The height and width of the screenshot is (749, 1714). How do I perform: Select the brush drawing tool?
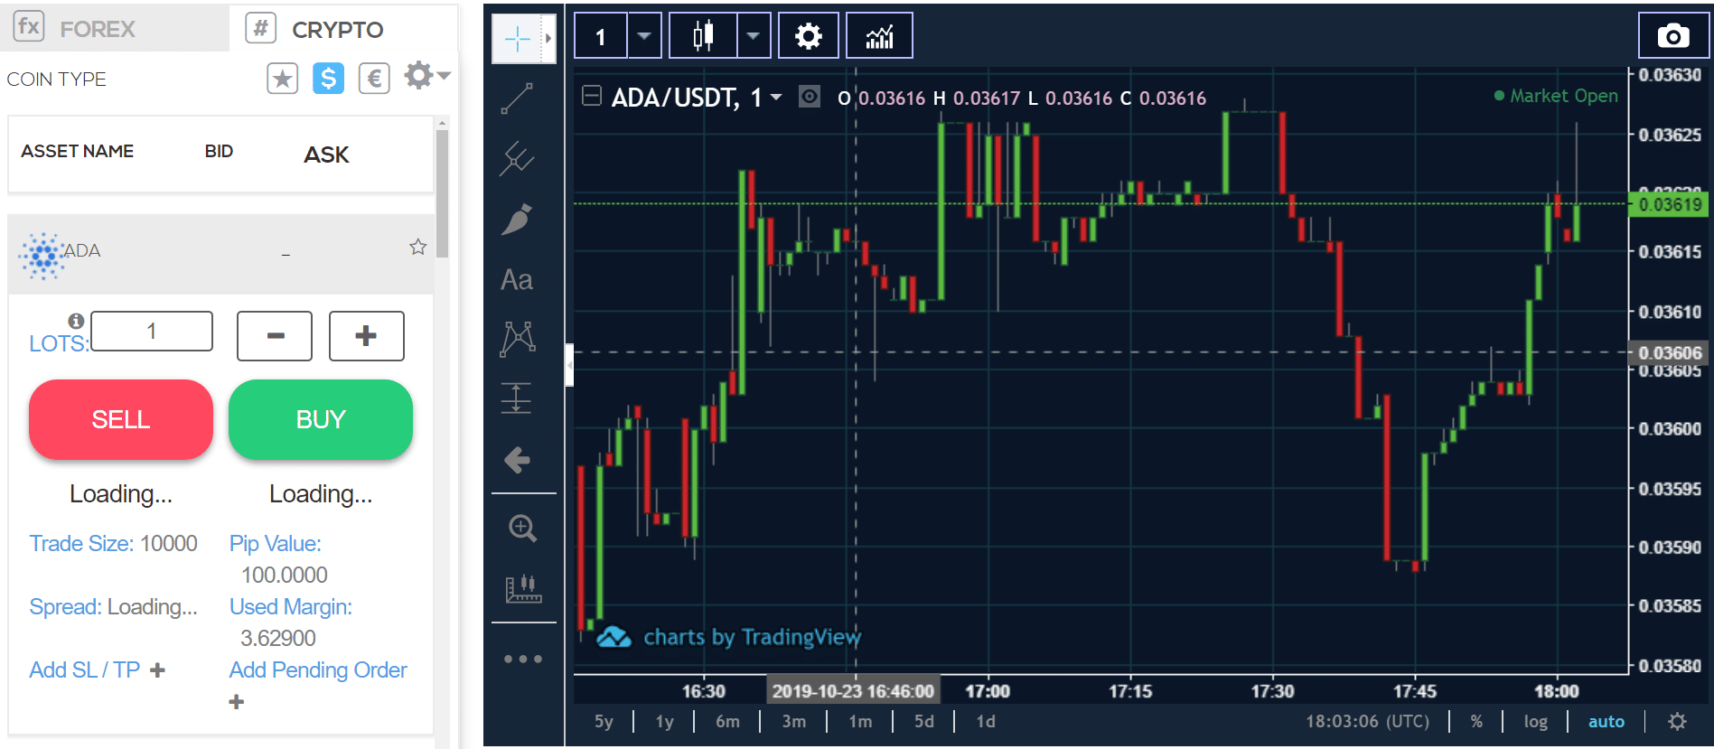click(x=517, y=220)
